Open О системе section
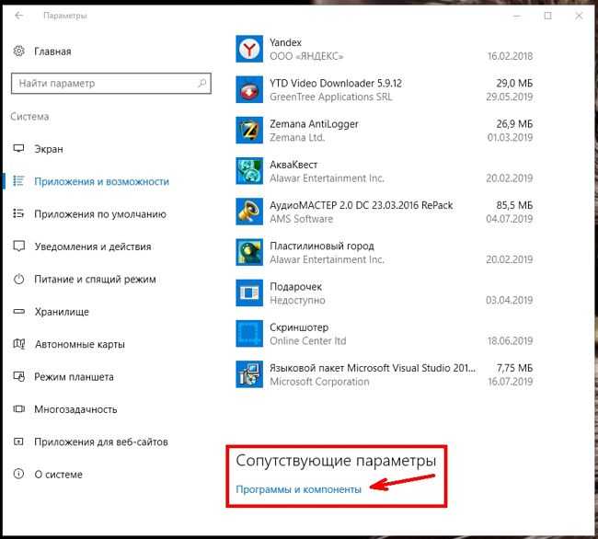 pos(58,475)
